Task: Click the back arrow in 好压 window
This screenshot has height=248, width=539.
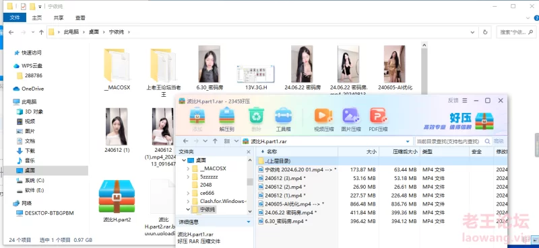Action: tap(186, 141)
